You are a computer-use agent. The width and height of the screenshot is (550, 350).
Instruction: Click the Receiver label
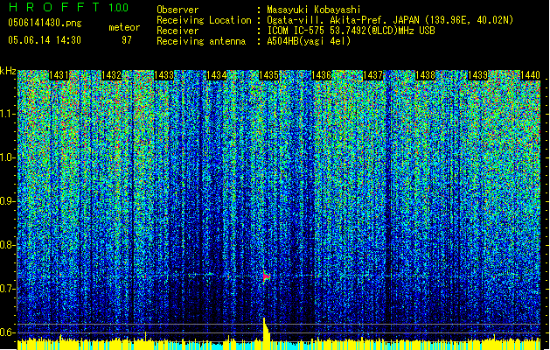tap(178, 31)
